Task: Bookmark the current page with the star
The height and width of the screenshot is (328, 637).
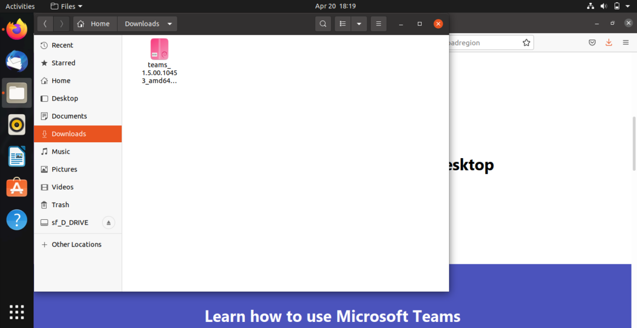Action: pos(526,42)
